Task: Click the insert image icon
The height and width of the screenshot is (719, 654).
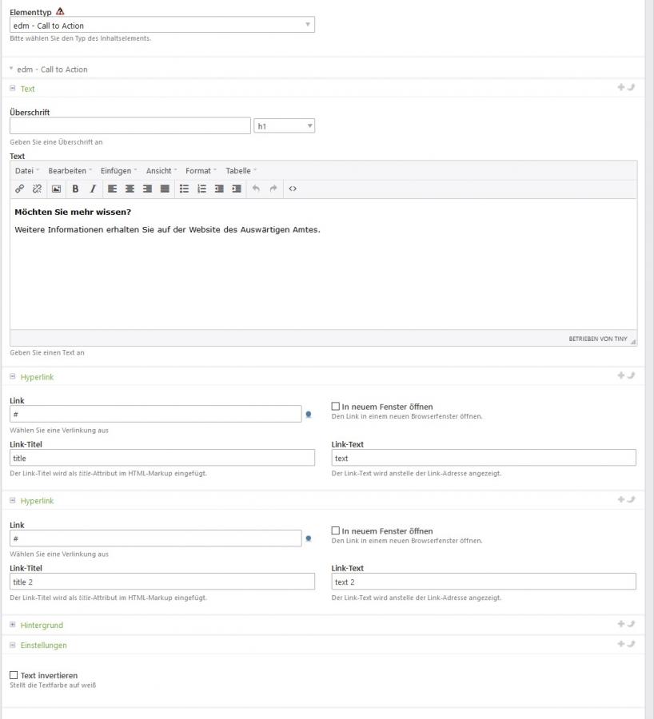Action: (56, 189)
